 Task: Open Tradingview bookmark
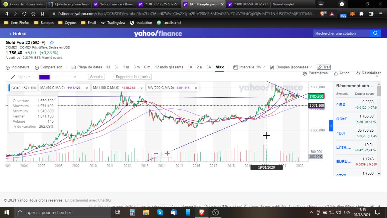coord(113,23)
